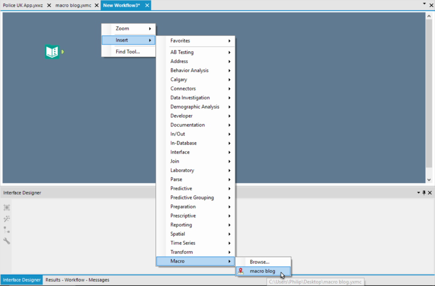Open the Demographic Analysis submenu
This screenshot has width=435, height=286.
(x=195, y=107)
